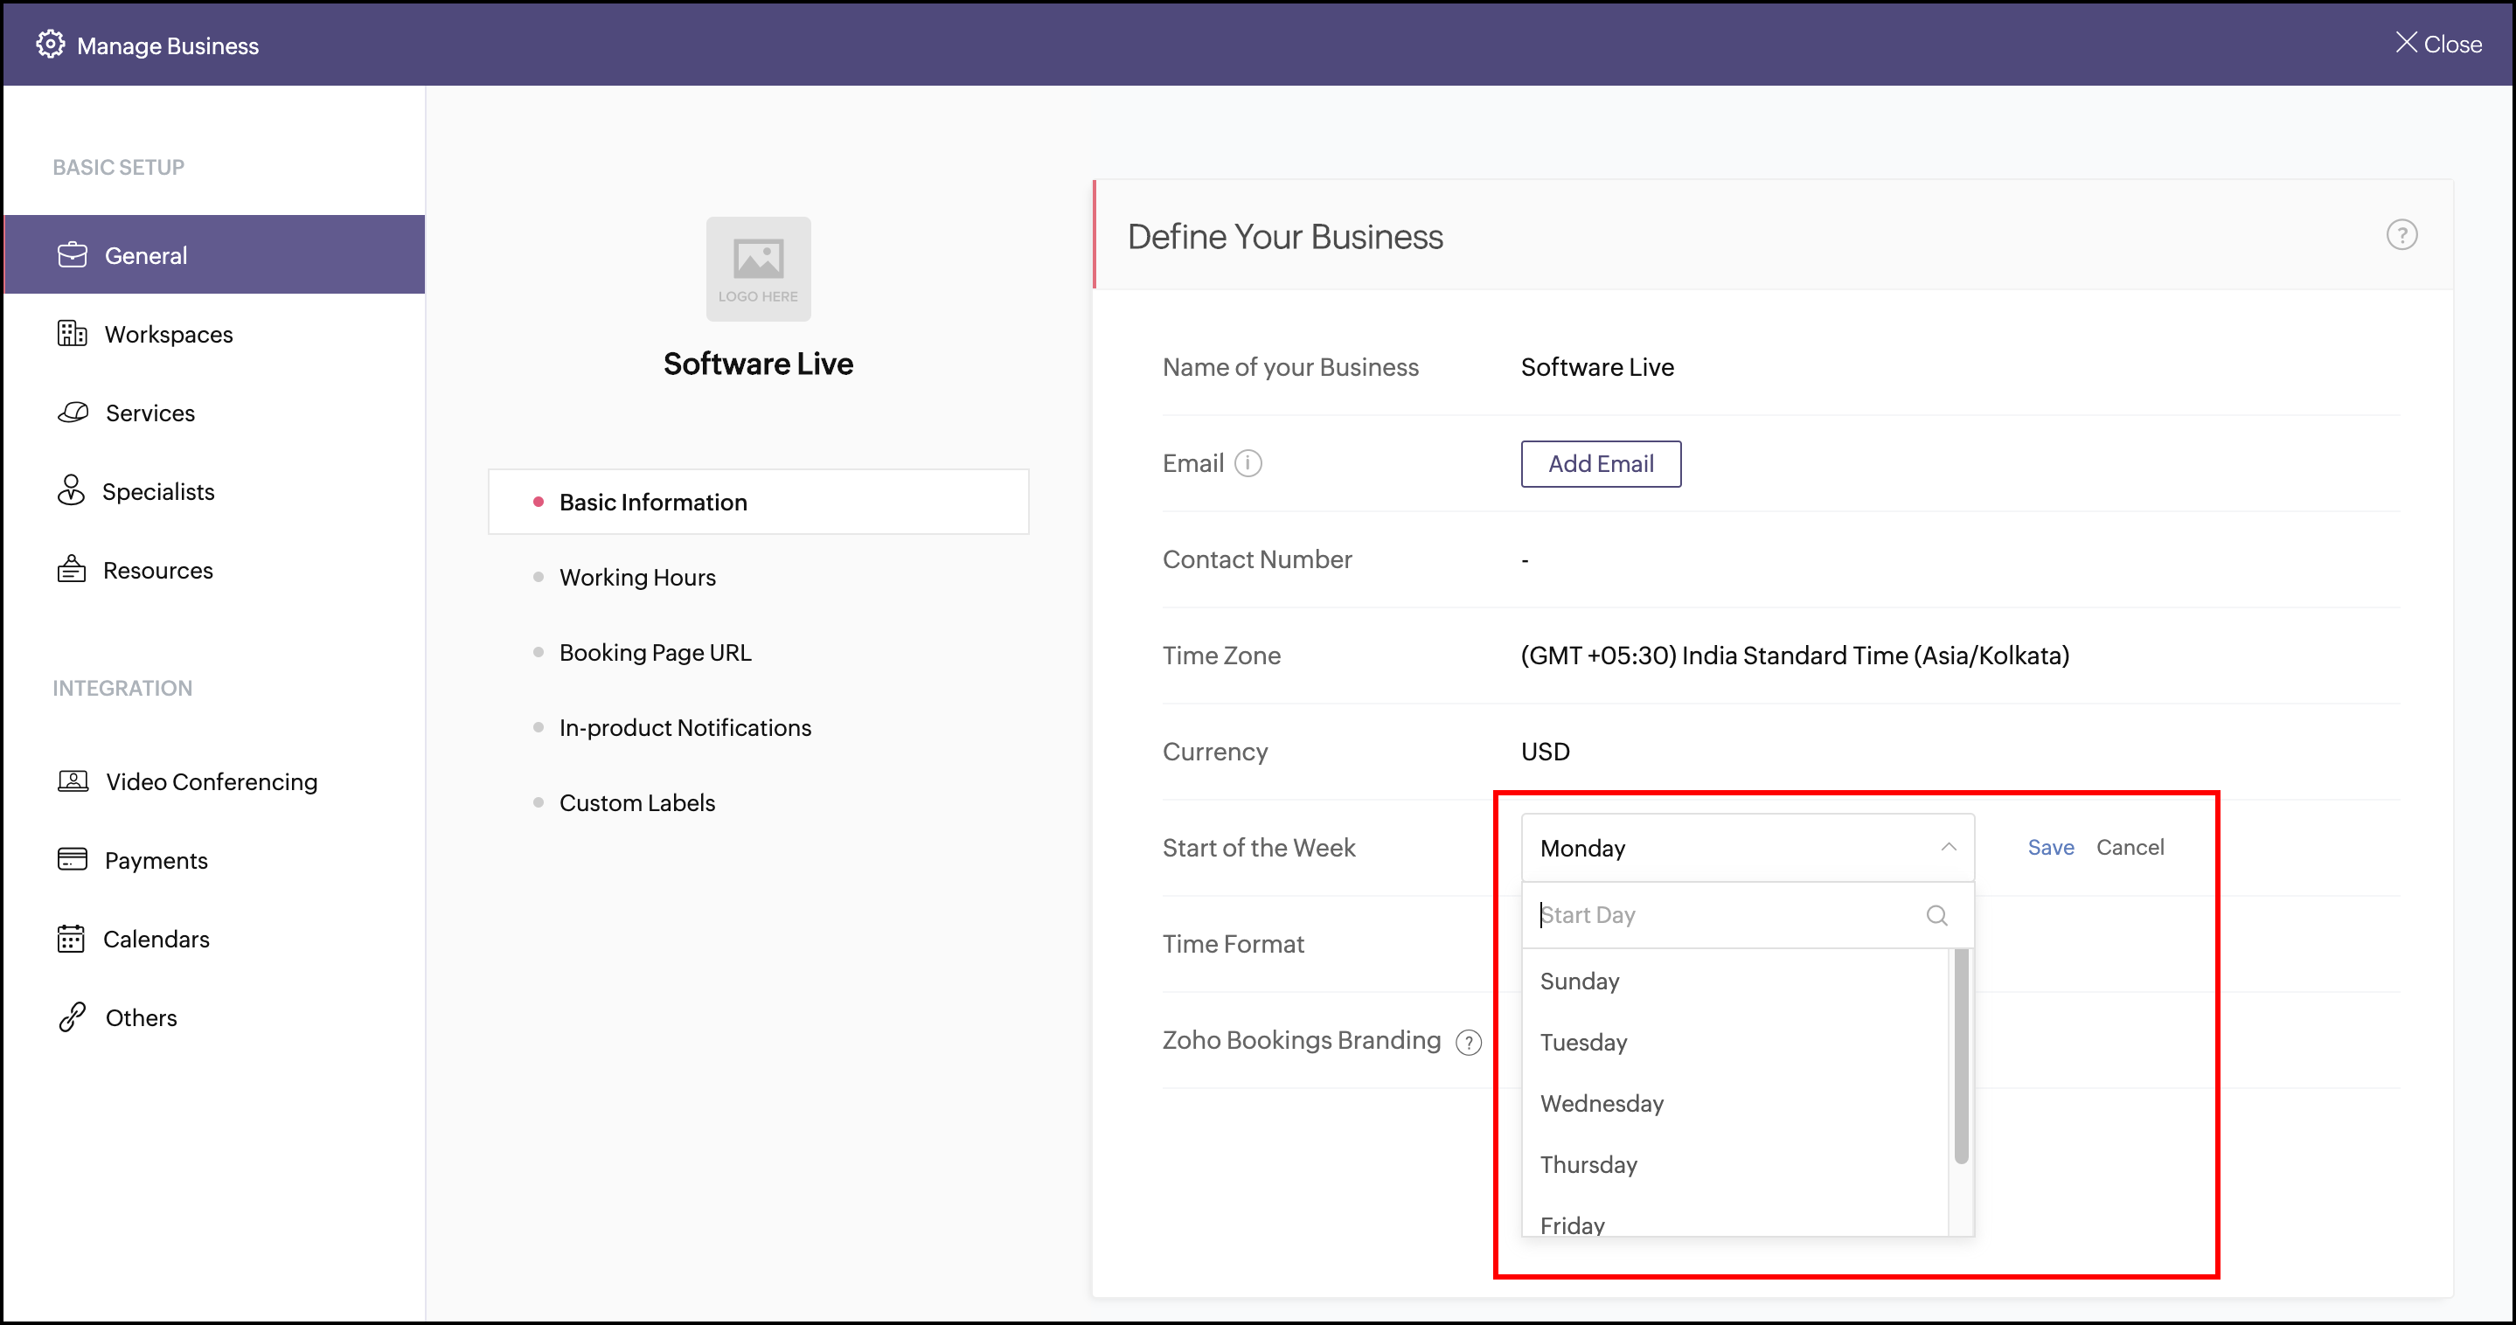The width and height of the screenshot is (2516, 1325).
Task: Click the Calendars icon in sidebar
Action: point(72,939)
